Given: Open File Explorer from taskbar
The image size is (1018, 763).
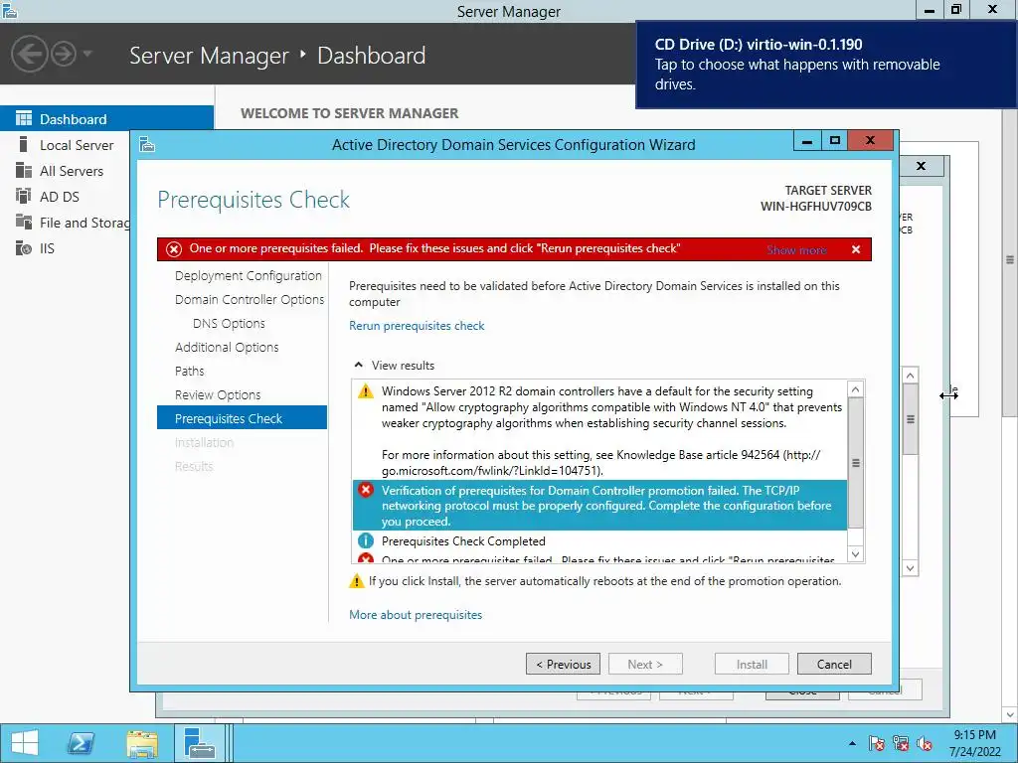Looking at the screenshot, I should 142,743.
